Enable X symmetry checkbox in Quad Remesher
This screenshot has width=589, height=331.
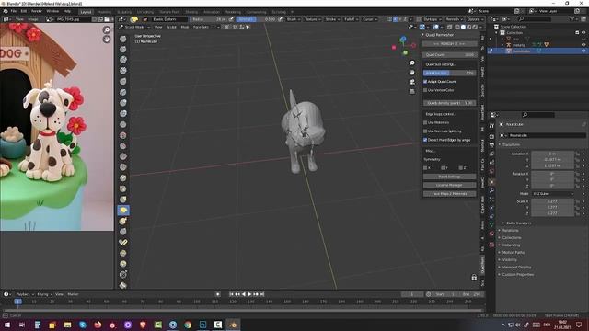click(425, 167)
